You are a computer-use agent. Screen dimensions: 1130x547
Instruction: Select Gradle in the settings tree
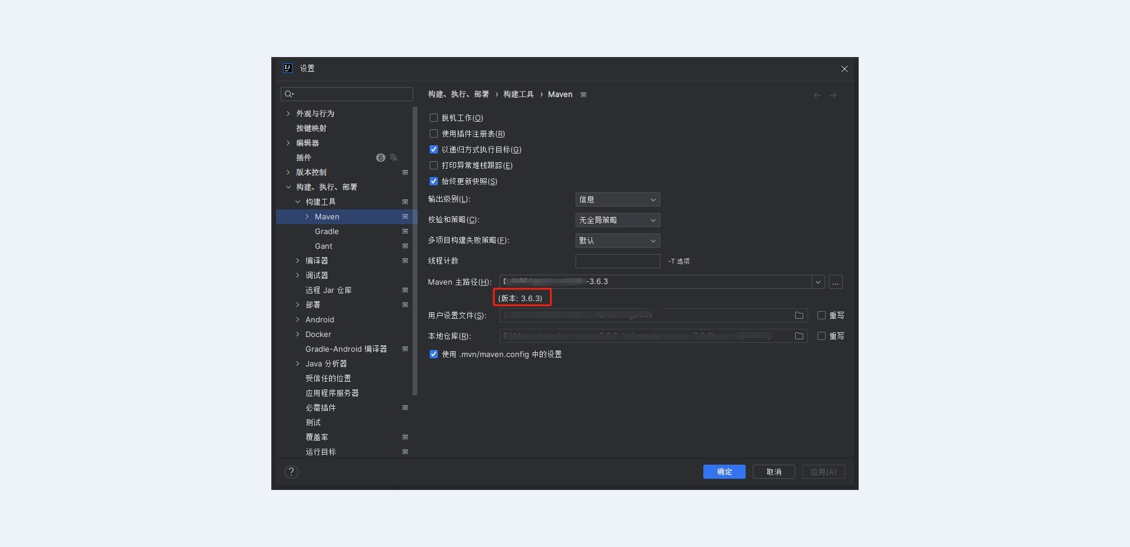pyautogui.click(x=327, y=232)
